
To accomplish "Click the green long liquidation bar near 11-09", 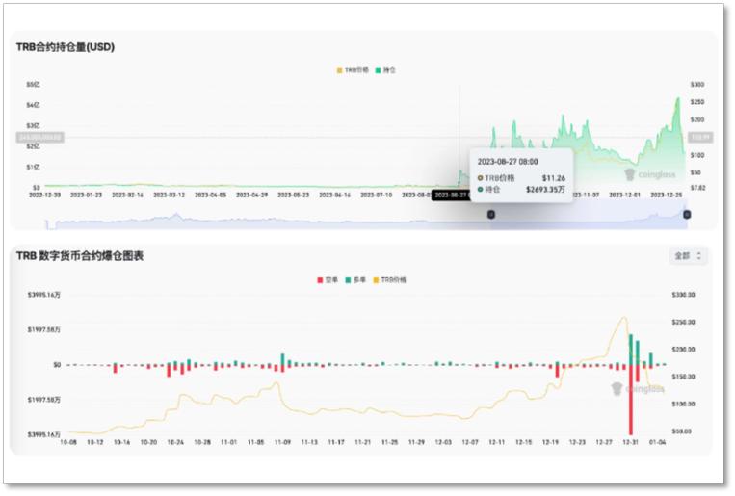I will click(x=282, y=359).
